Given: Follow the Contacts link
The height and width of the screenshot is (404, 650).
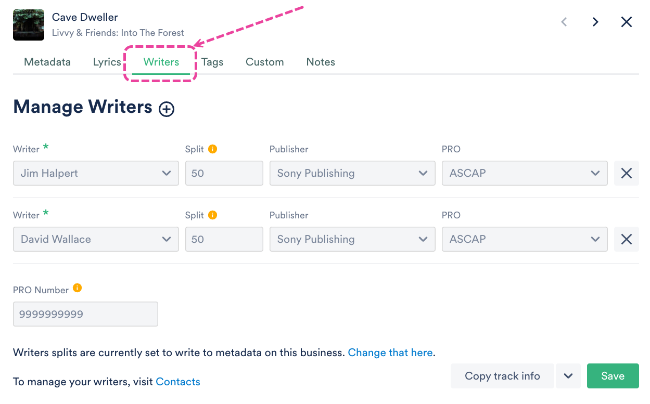Looking at the screenshot, I should (x=178, y=382).
